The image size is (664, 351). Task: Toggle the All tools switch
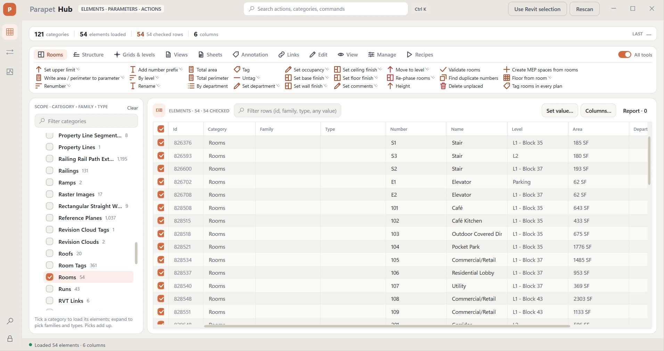point(624,55)
